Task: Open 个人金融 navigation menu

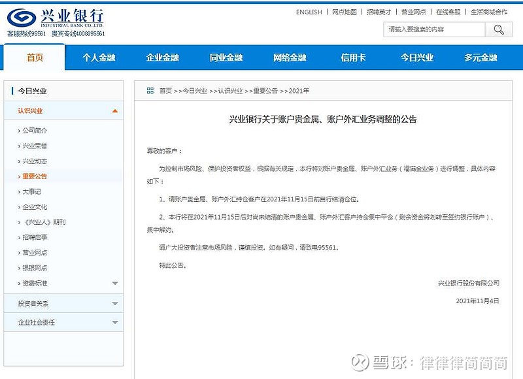Action: 99,58
